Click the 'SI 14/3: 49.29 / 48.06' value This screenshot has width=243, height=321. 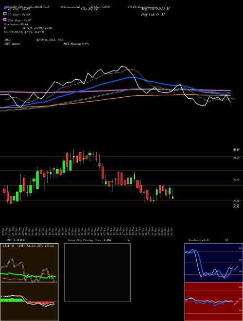[37, 28]
